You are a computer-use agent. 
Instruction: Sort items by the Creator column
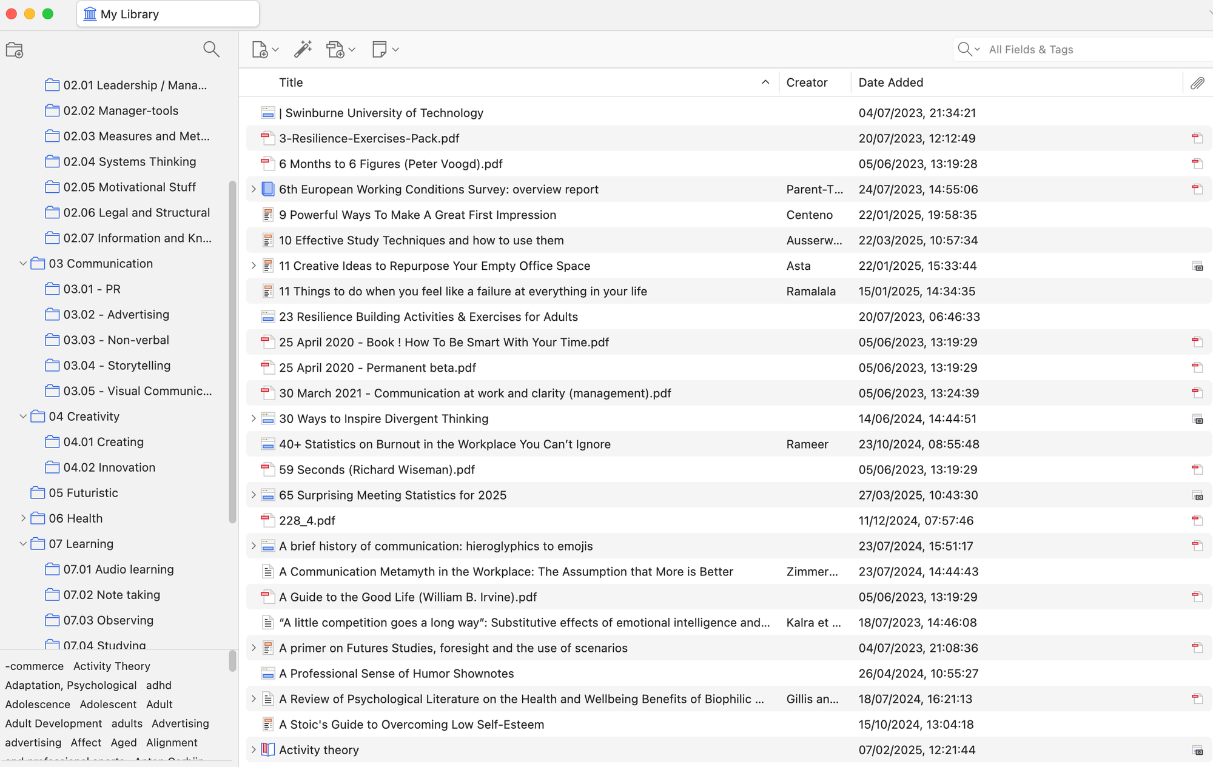pos(807,82)
